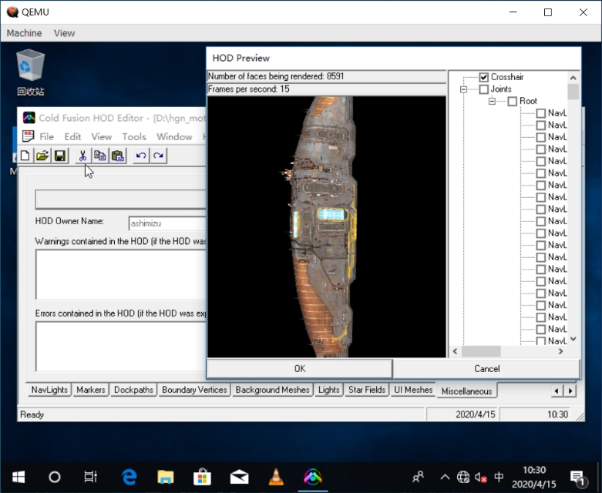Click the HOD document icon beside File menu
602x493 pixels.
(x=28, y=136)
